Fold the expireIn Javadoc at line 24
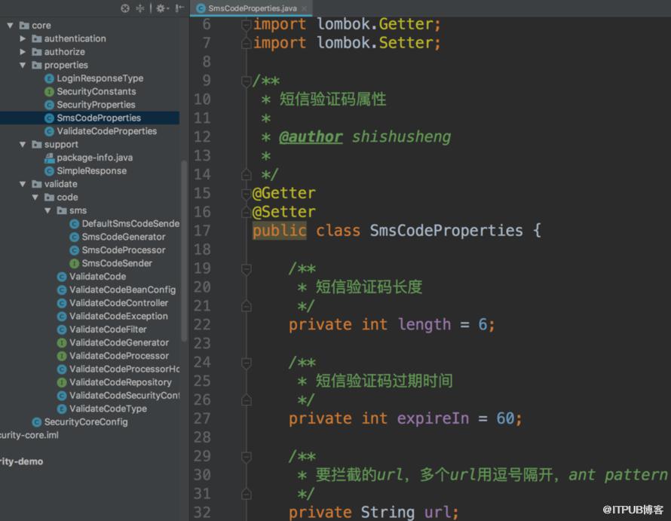The image size is (671, 521). coord(246,363)
